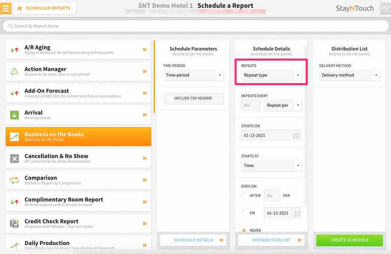391x254 pixels.
Task: Open the hamburger main menu
Action: tap(6, 8)
